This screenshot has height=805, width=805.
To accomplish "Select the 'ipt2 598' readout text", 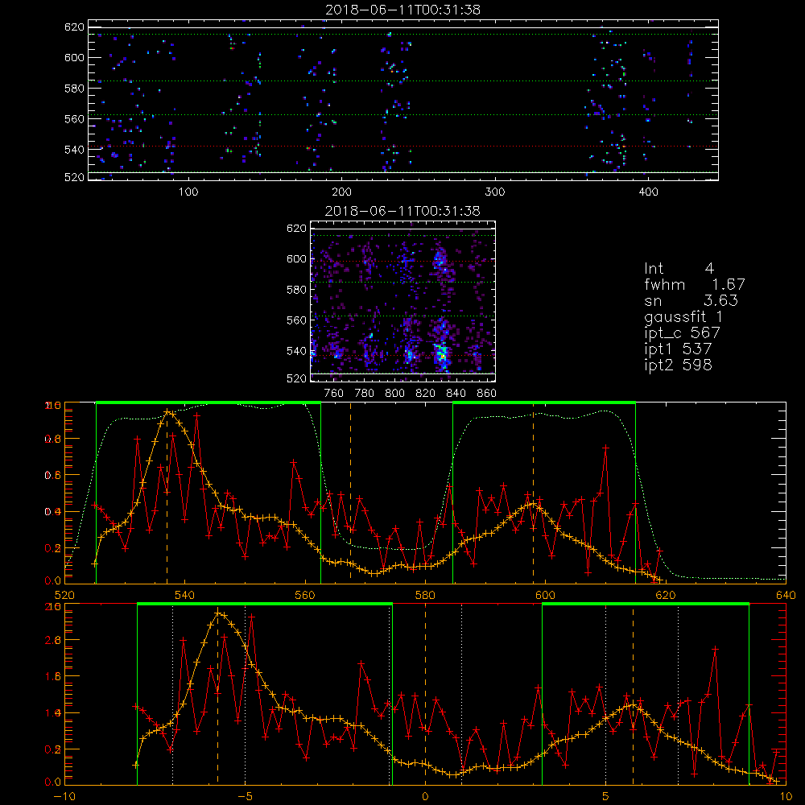I will click(678, 365).
